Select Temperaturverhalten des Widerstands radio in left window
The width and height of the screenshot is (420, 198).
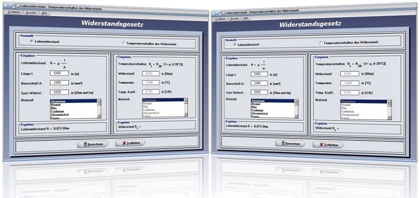tap(124, 43)
